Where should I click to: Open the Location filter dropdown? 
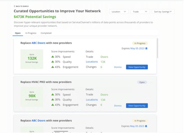click(x=119, y=12)
